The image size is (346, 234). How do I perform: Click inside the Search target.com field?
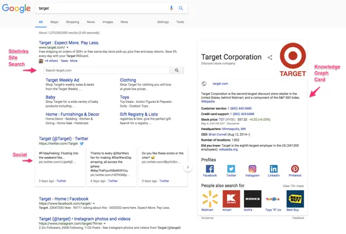[x=107, y=70]
